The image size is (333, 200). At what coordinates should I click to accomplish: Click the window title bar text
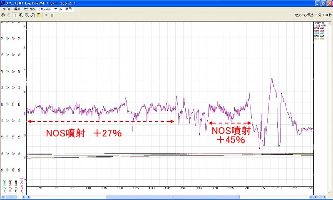click(40, 3)
